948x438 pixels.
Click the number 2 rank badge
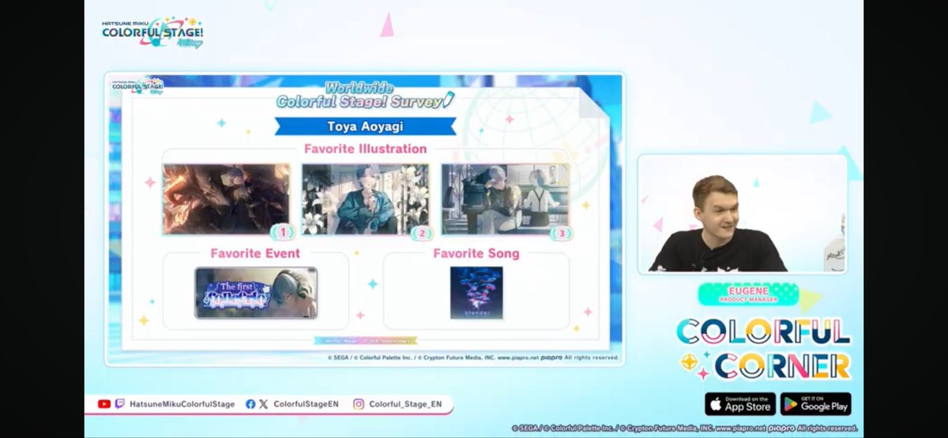pyautogui.click(x=422, y=233)
